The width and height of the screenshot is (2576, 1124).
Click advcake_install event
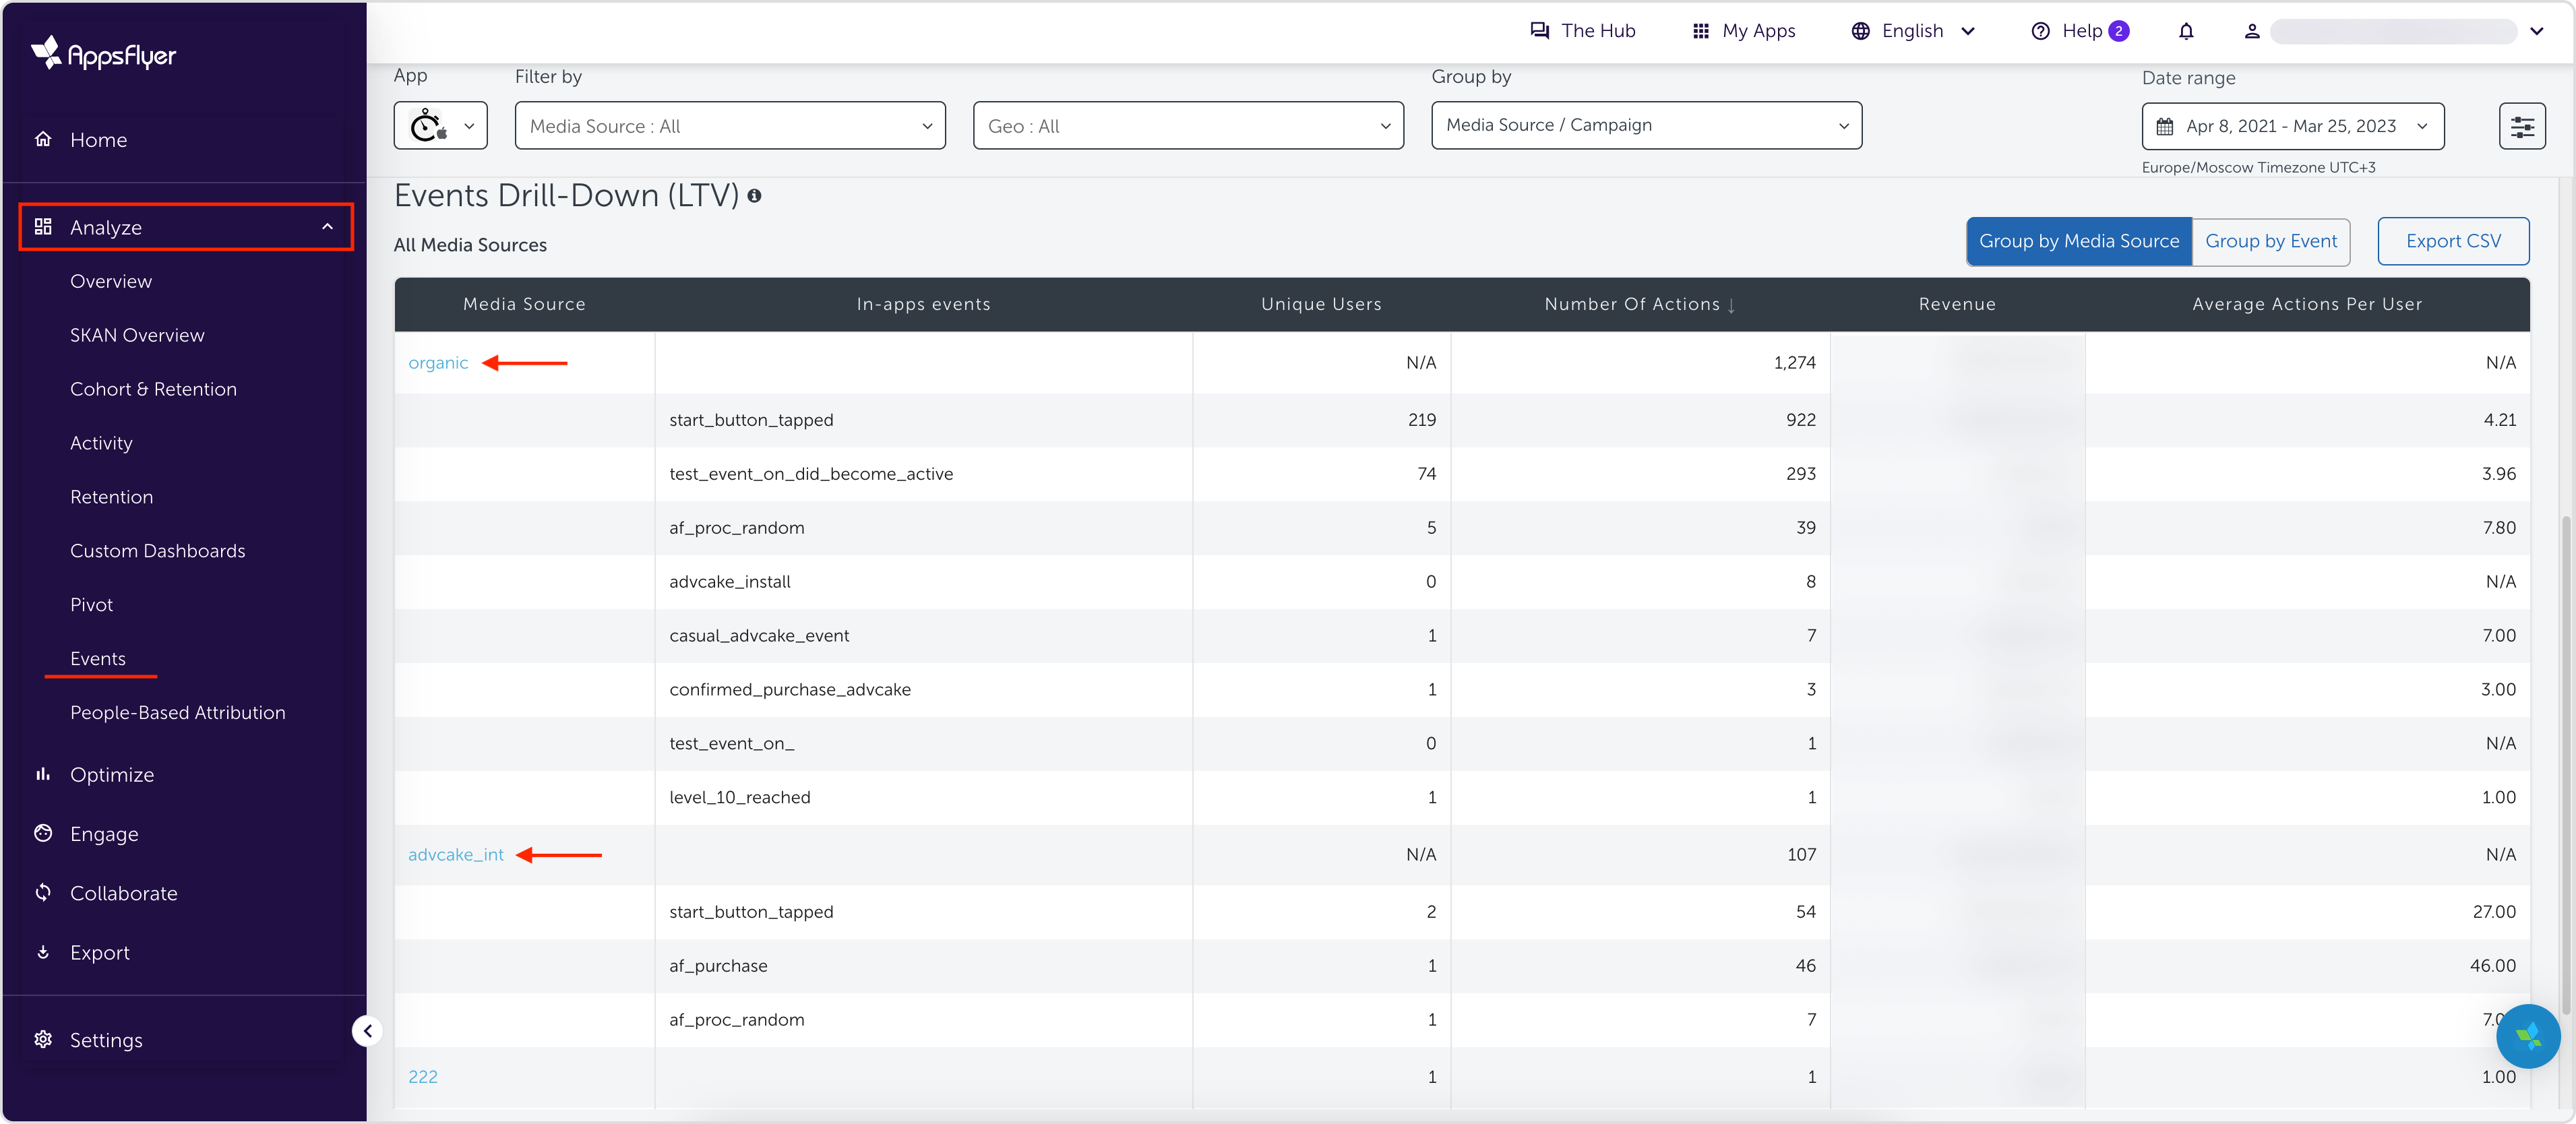tap(729, 582)
